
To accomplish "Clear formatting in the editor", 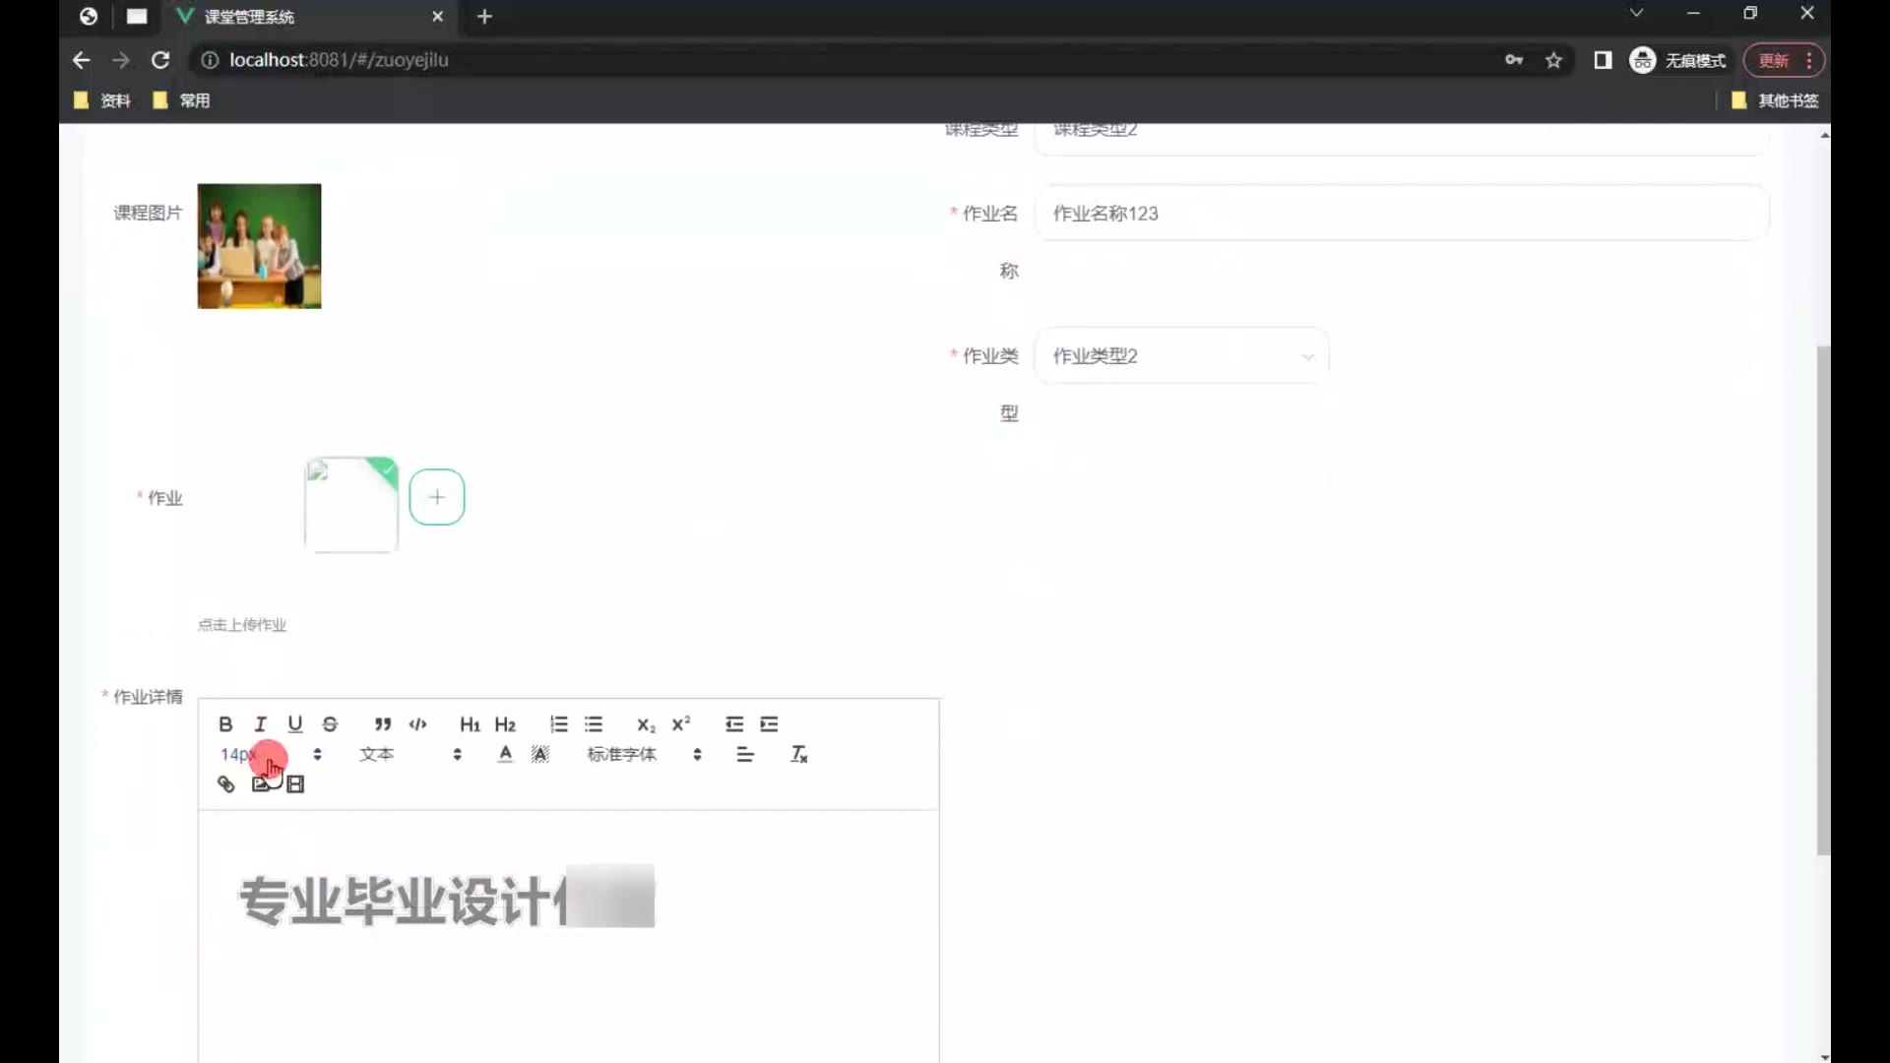I will [798, 754].
